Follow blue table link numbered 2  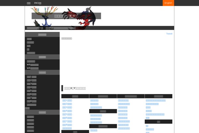click(x=67, y=104)
